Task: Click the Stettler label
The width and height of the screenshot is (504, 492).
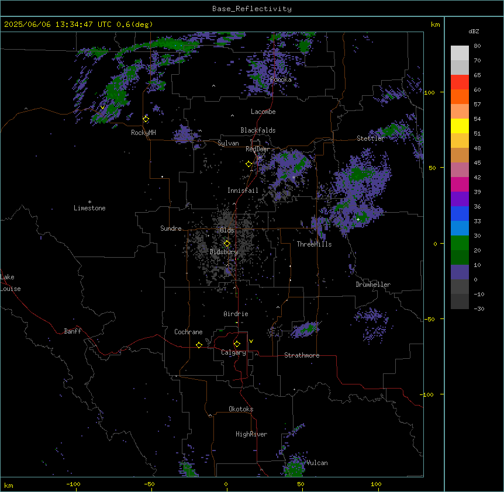Action: [x=370, y=138]
